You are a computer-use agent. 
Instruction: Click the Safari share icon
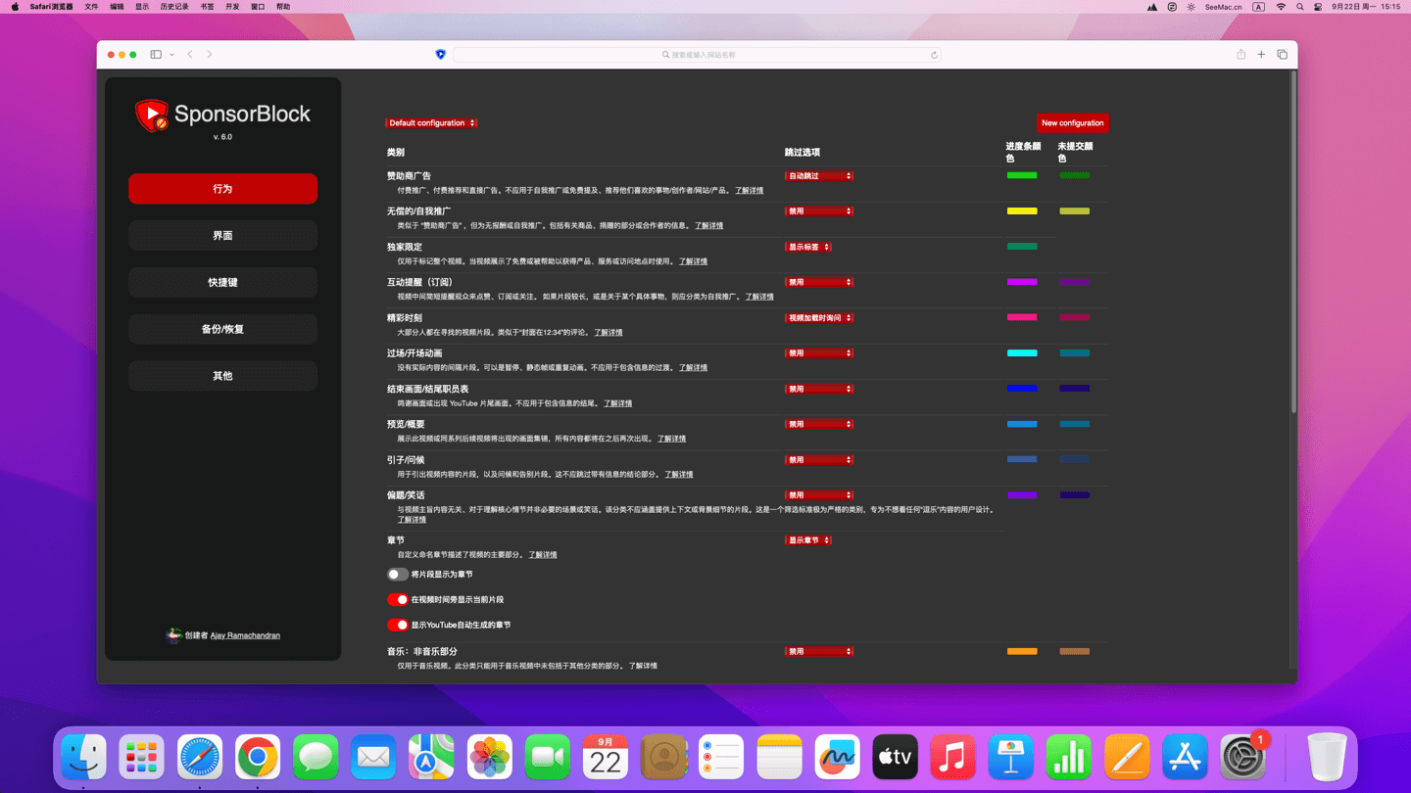coord(1241,55)
